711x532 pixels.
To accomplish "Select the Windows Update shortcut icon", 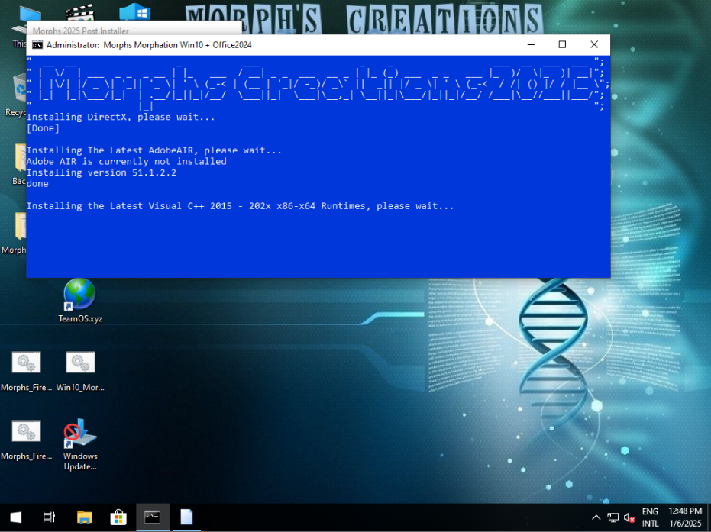I will click(80, 444).
